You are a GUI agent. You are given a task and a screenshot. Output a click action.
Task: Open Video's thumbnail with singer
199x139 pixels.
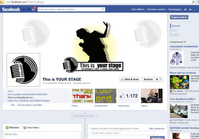(152, 96)
